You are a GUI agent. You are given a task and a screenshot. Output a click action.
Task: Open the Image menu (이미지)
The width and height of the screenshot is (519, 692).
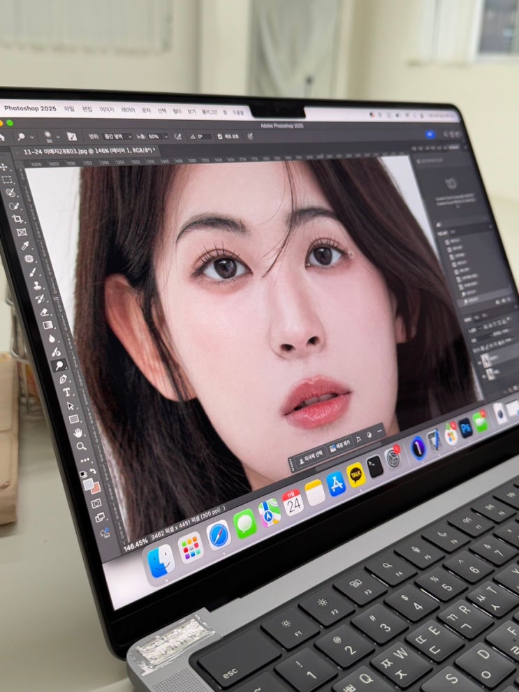click(107, 110)
